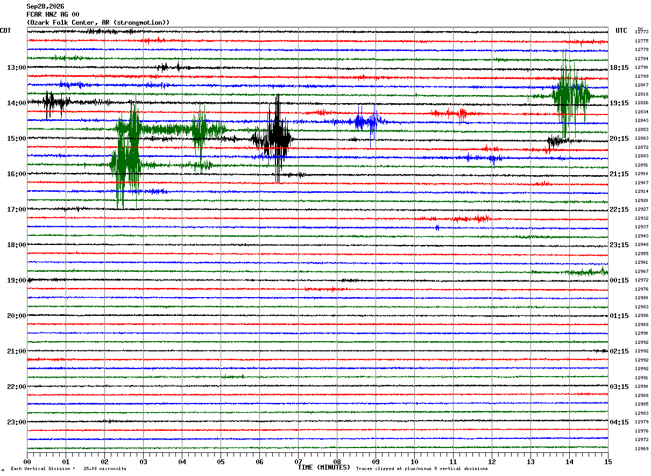The image size is (651, 476).
Task: Click the 13:00 CDT time label
Action: coord(16,68)
